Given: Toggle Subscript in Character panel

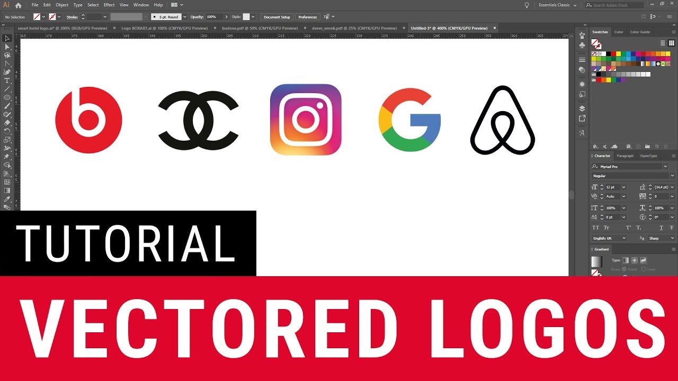Looking at the screenshot, I should click(639, 228).
